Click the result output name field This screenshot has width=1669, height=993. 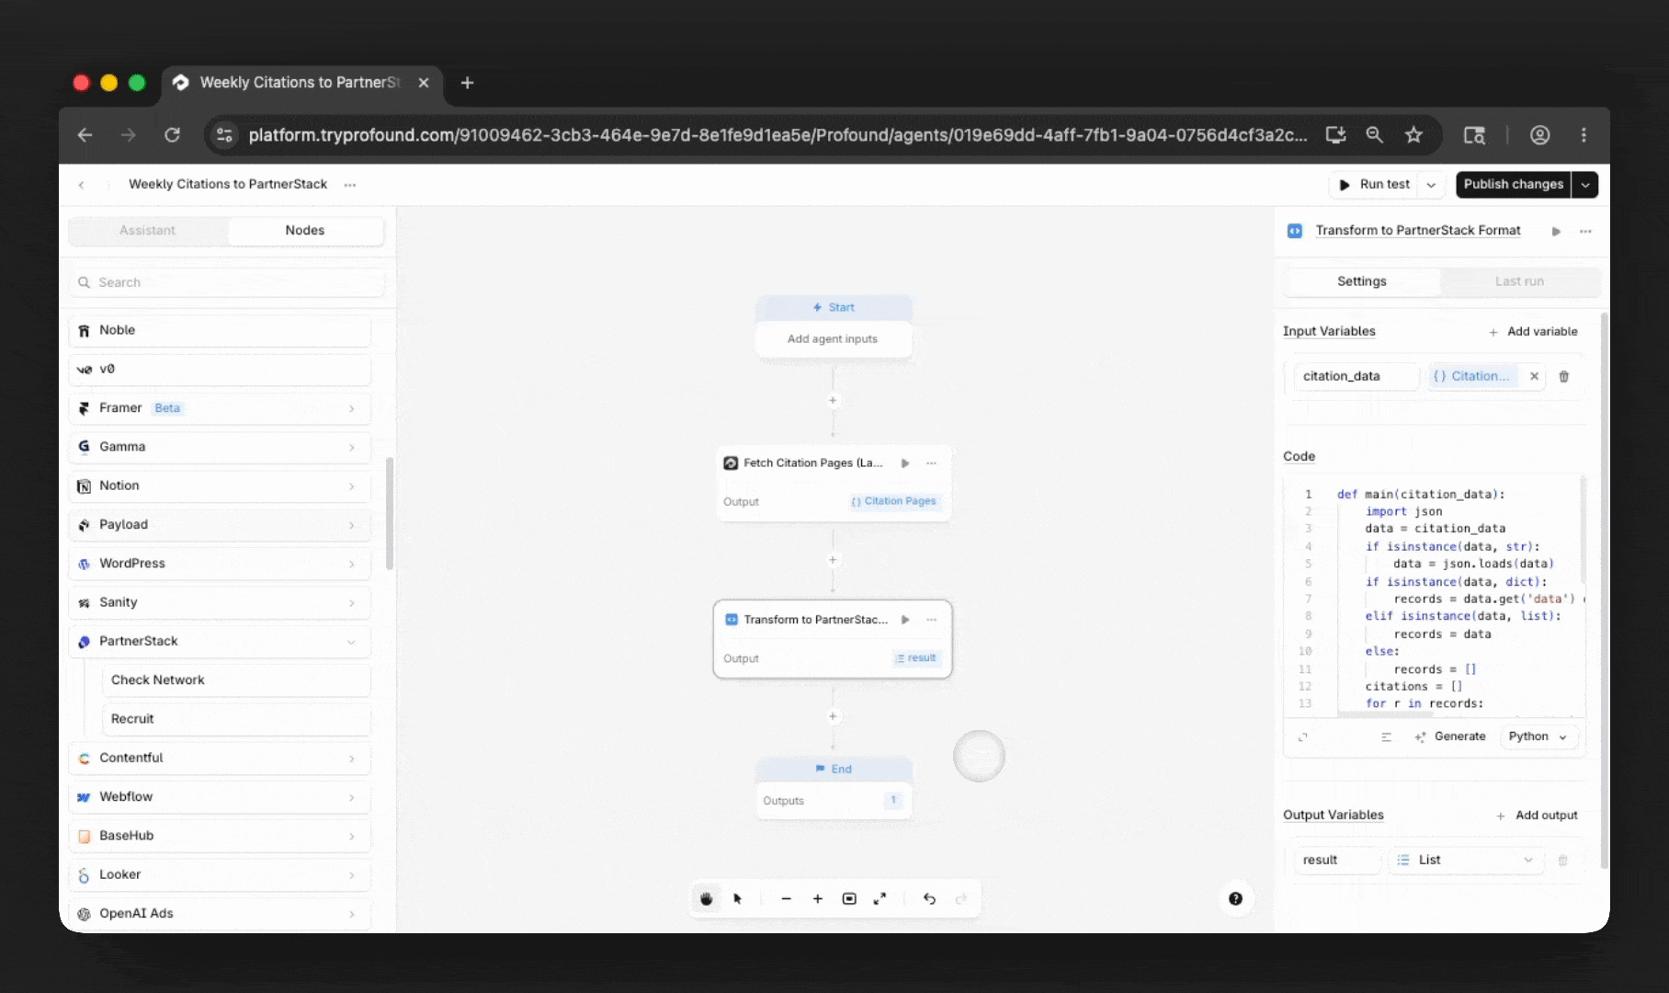coord(1337,860)
